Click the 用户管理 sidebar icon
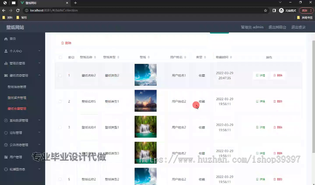 (x=6, y=157)
